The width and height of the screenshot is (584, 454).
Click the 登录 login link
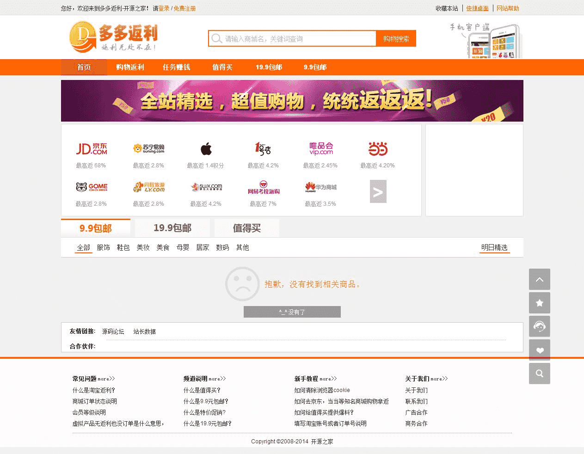pyautogui.click(x=164, y=8)
